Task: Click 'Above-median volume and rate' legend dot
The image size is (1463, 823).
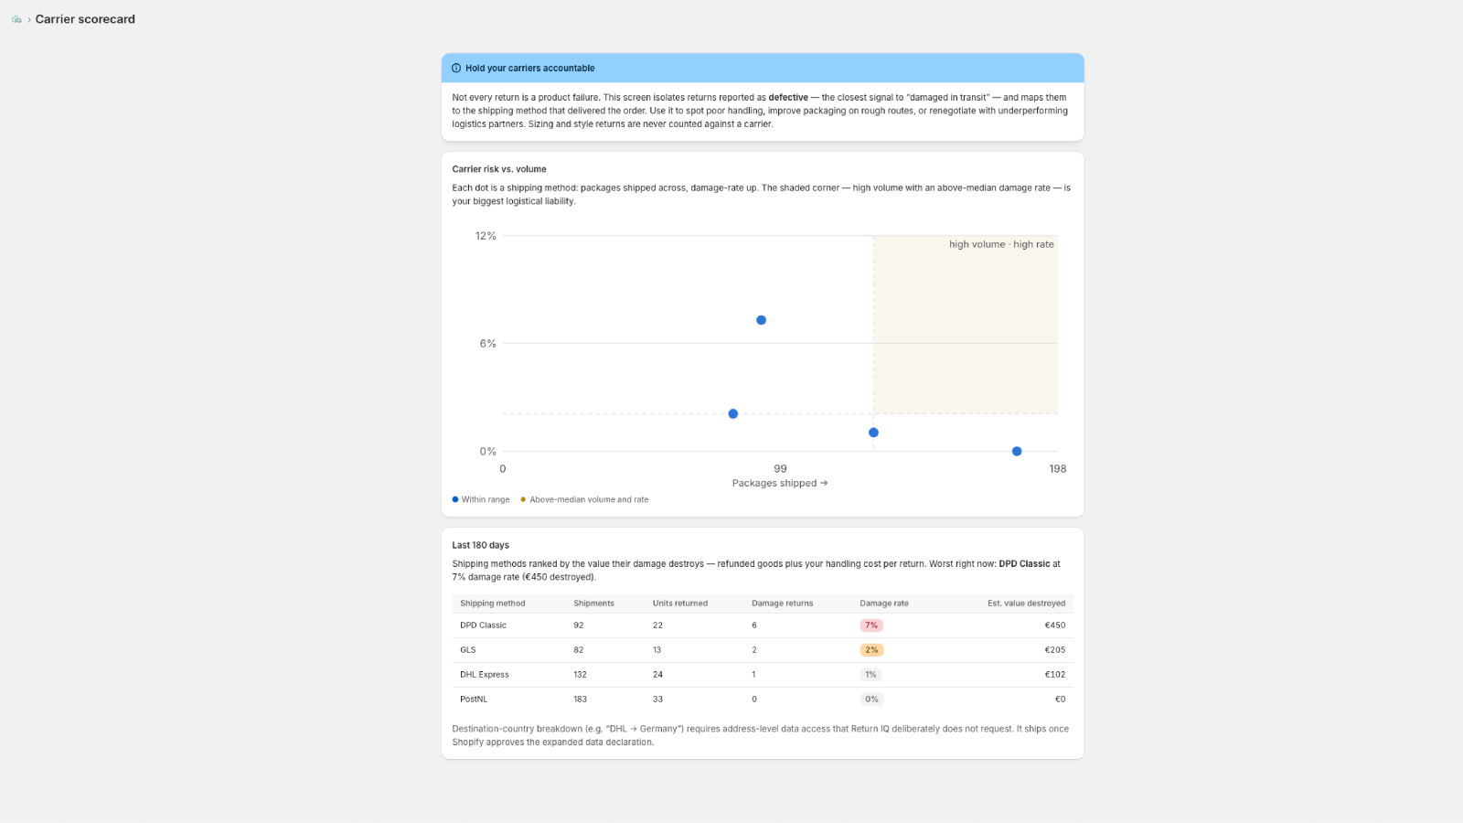Action: pos(523,499)
